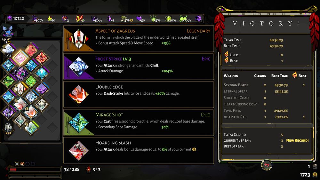
Task: Click the skull companion with three stars
Action: click(8, 128)
